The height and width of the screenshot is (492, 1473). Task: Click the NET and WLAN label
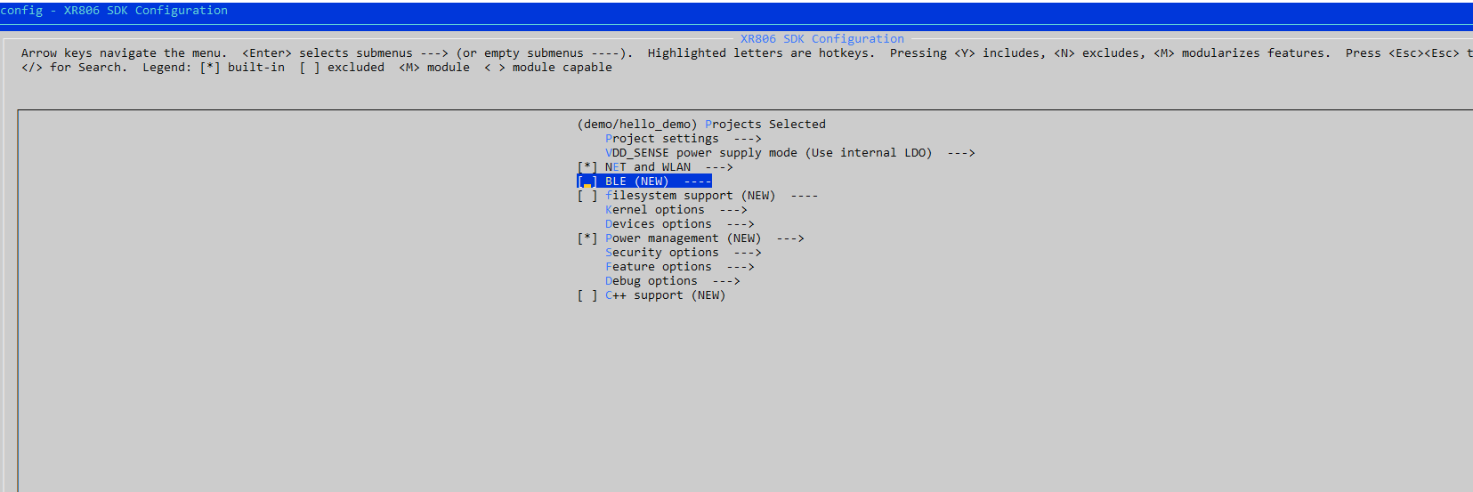[648, 167]
